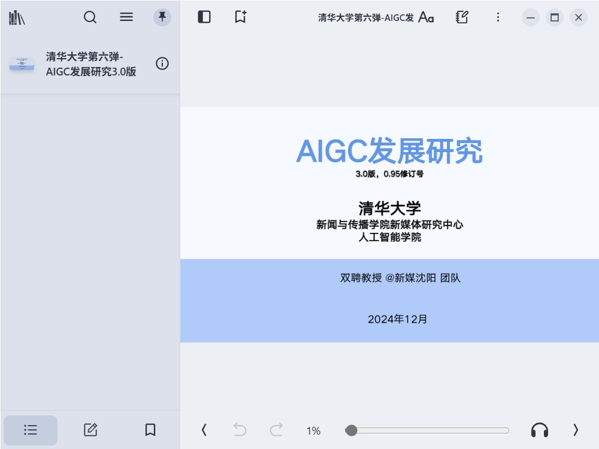Screen dimensions: 599x449
Task: Switch to bookmarks tab
Action: [x=150, y=430]
